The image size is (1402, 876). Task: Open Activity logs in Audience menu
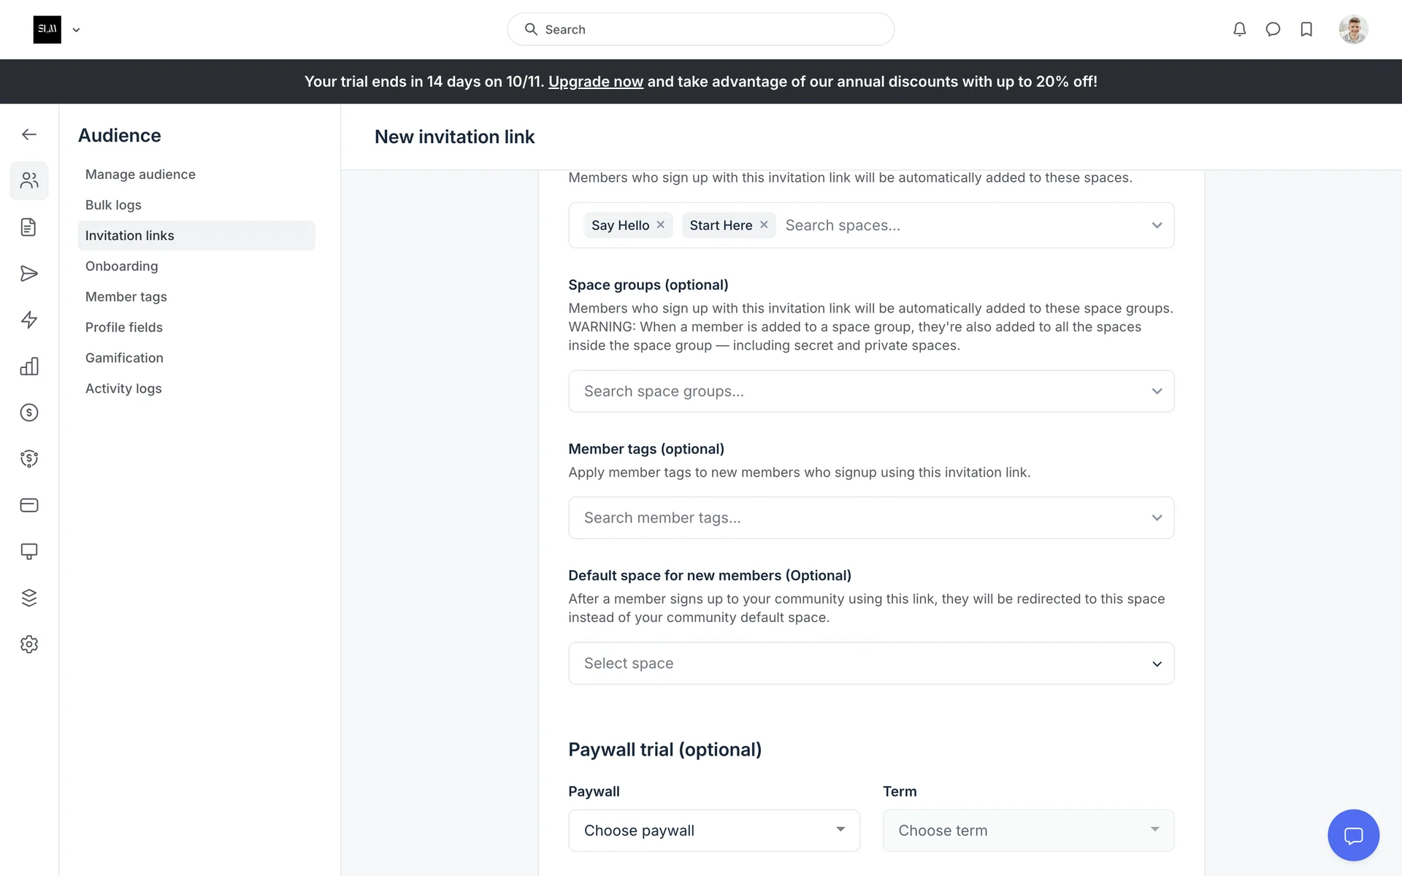[123, 389]
